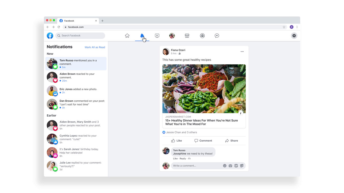The image size is (344, 193).
Task: Click Mark All as Read link
Action: (95, 47)
